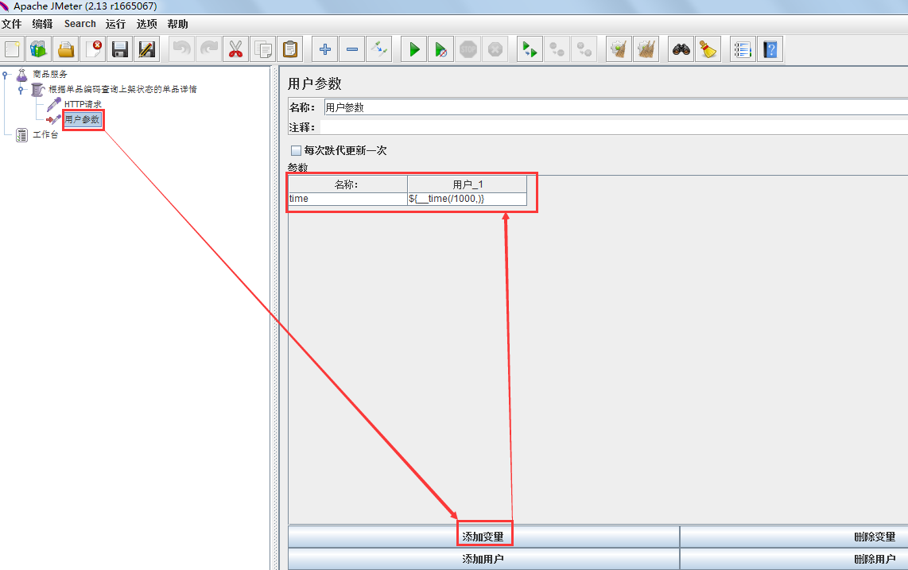Click the 名称 text field
The image size is (908, 570).
pyautogui.click(x=612, y=107)
